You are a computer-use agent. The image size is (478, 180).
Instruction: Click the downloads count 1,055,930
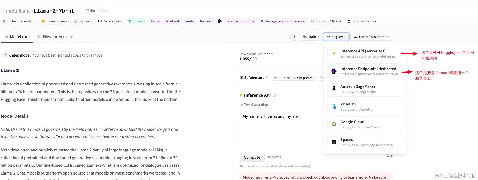pos(248,59)
